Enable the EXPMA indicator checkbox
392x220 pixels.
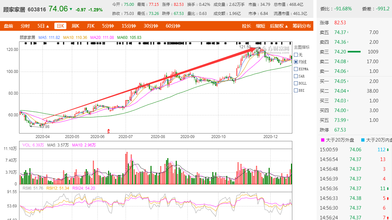click(x=296, y=69)
